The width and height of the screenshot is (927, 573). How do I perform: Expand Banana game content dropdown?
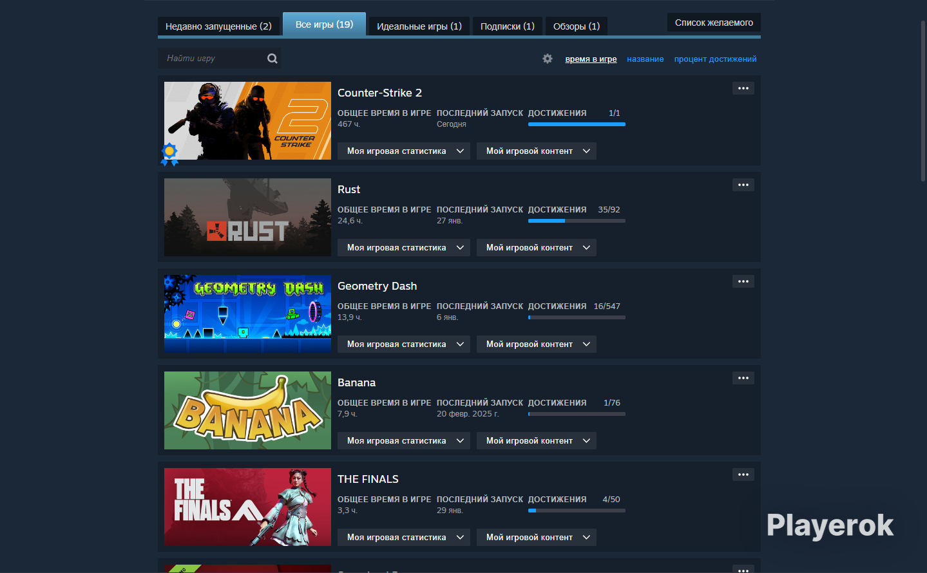click(536, 441)
